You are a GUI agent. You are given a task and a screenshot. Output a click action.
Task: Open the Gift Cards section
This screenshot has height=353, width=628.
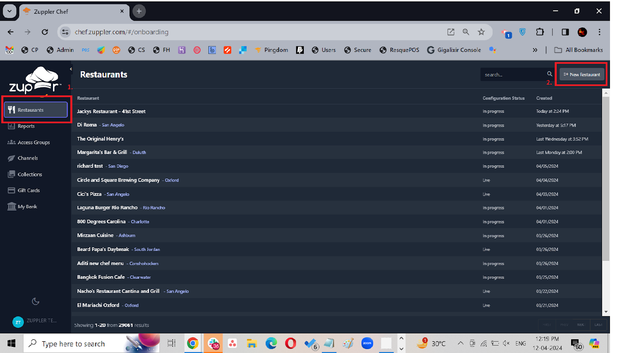click(28, 190)
